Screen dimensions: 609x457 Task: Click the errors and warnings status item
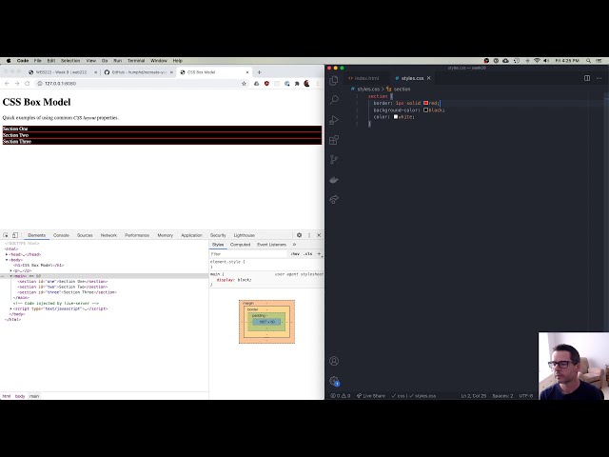pos(341,396)
